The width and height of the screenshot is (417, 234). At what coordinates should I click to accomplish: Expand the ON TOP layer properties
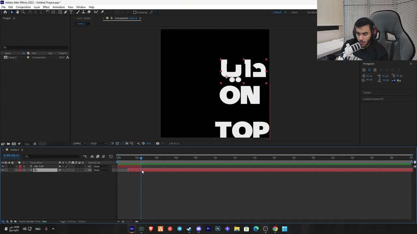pyautogui.click(x=17, y=166)
